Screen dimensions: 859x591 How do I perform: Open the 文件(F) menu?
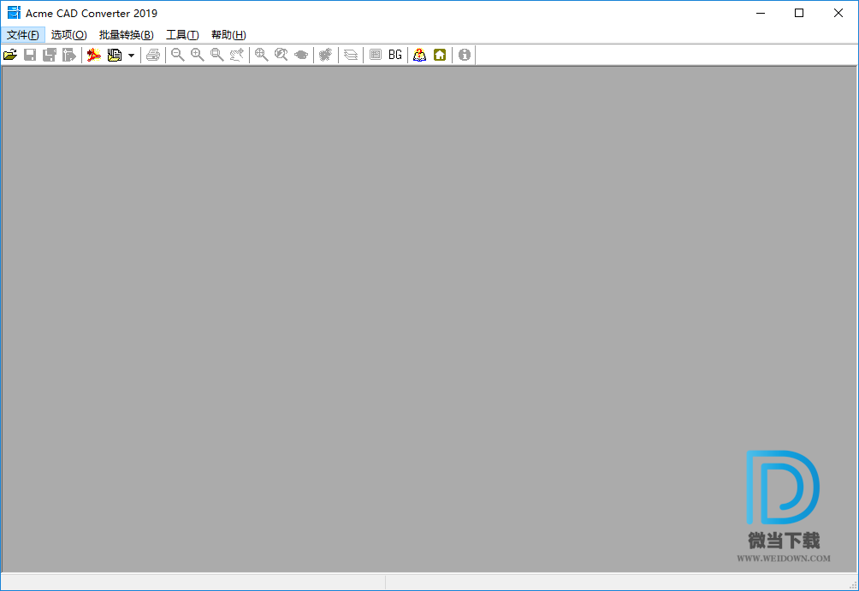22,35
